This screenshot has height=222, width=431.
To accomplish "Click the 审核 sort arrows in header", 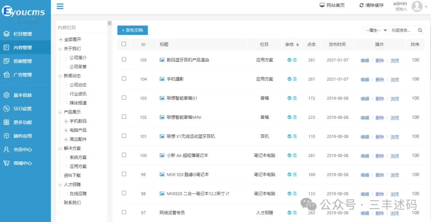I will [297, 45].
